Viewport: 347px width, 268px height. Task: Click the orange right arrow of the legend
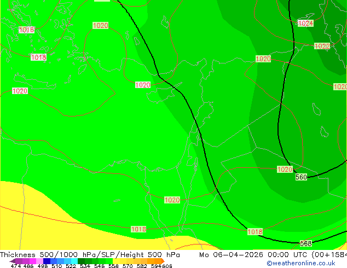[163, 261]
